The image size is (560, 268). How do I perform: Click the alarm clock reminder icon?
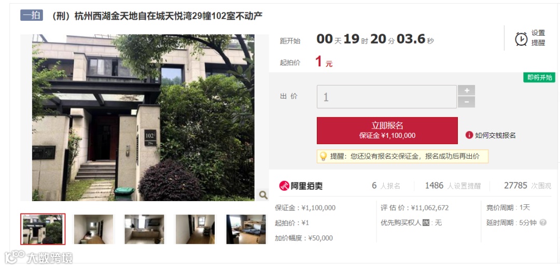pos(521,38)
